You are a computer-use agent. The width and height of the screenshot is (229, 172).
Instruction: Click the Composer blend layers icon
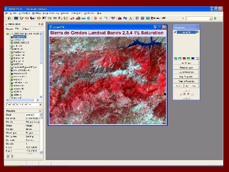pos(175,58)
